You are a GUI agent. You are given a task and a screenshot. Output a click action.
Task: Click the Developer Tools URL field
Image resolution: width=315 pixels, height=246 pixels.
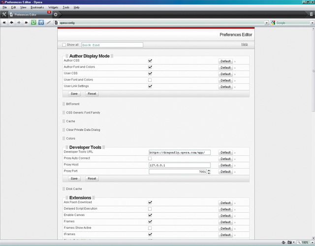[x=180, y=153]
